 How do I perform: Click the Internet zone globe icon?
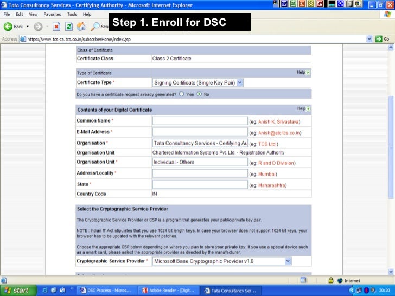point(340,280)
